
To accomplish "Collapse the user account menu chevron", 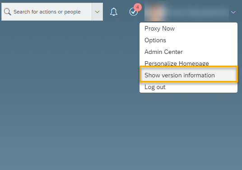I will click(x=233, y=12).
